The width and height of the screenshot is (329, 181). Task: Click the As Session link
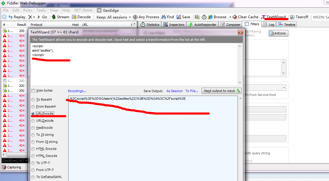click(175, 91)
